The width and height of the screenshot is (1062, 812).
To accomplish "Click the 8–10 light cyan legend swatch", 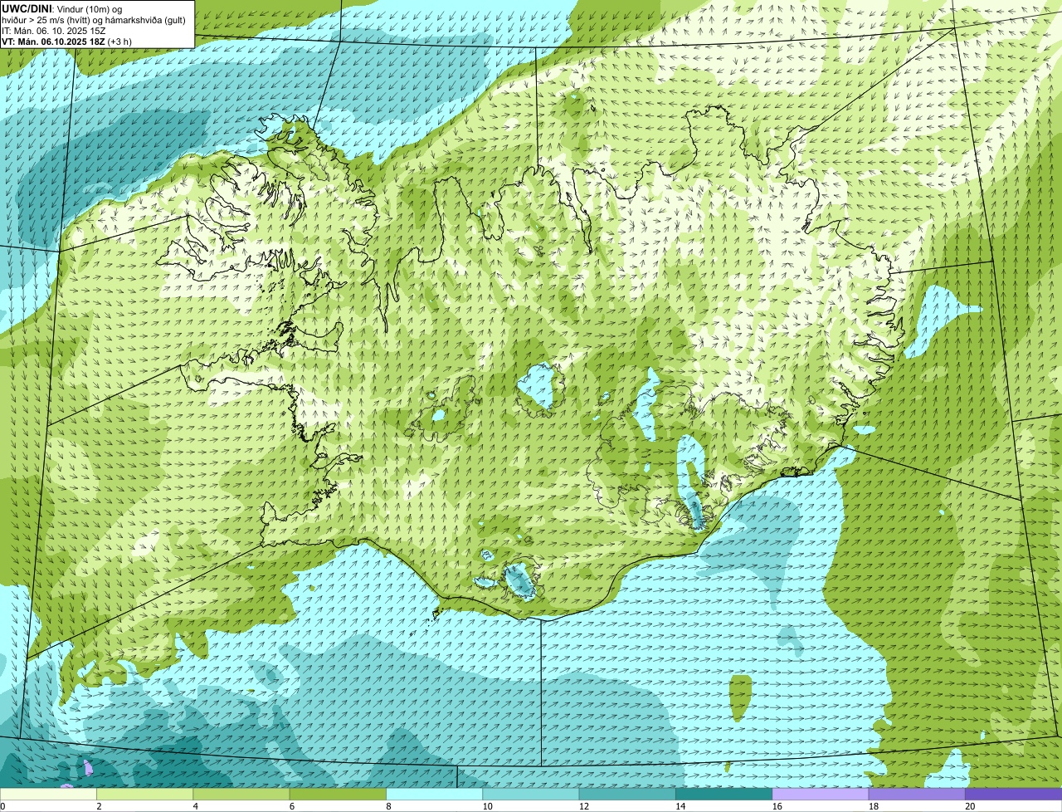I will [x=435, y=795].
